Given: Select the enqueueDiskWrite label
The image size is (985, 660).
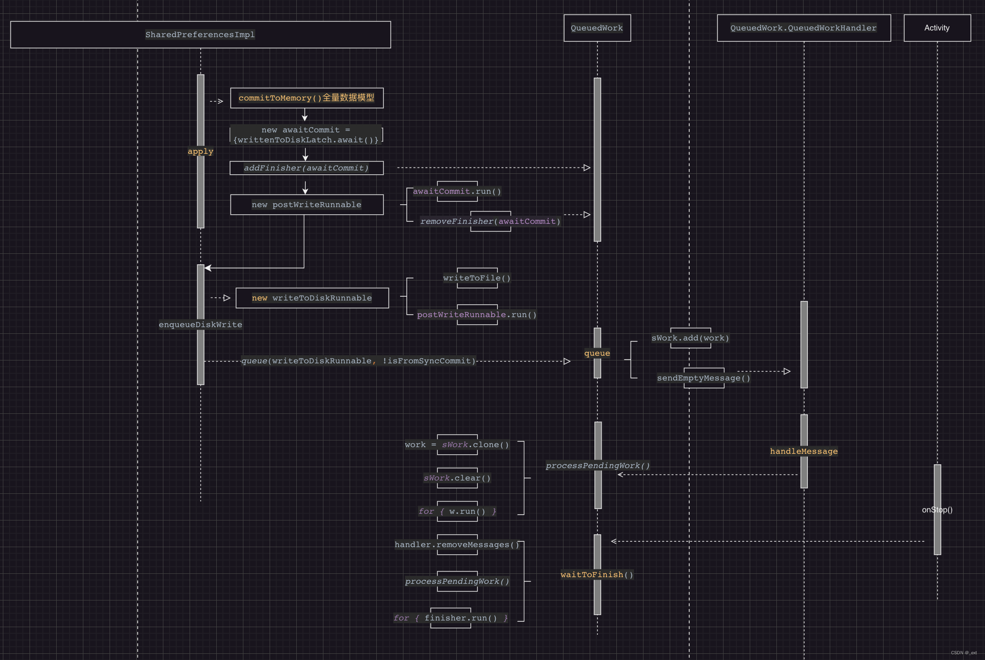Looking at the screenshot, I should 201,325.
